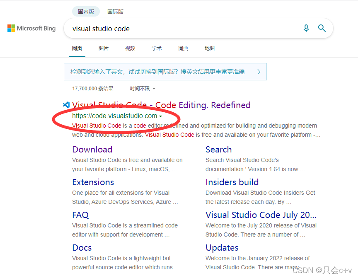Open the FAQ sitelink
Image resolution: width=358 pixels, height=278 pixels.
tap(80, 215)
